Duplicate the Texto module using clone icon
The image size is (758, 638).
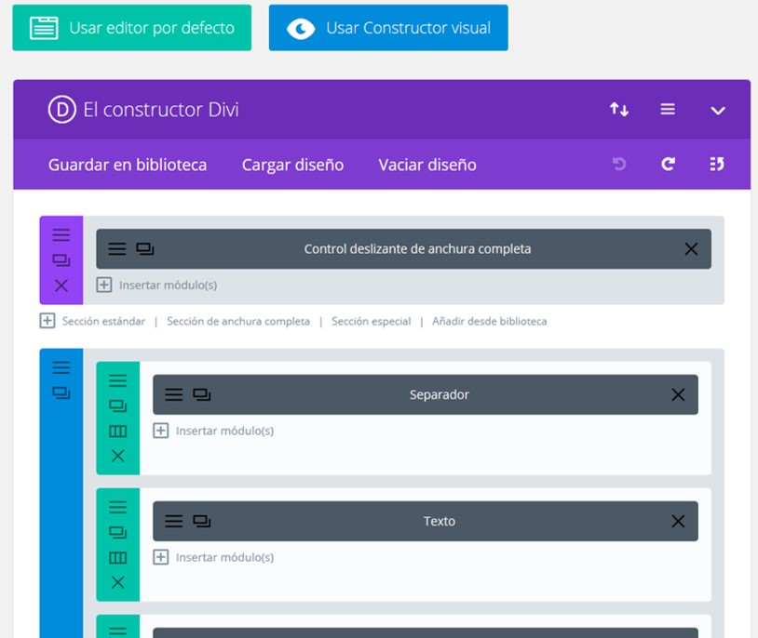click(x=201, y=522)
